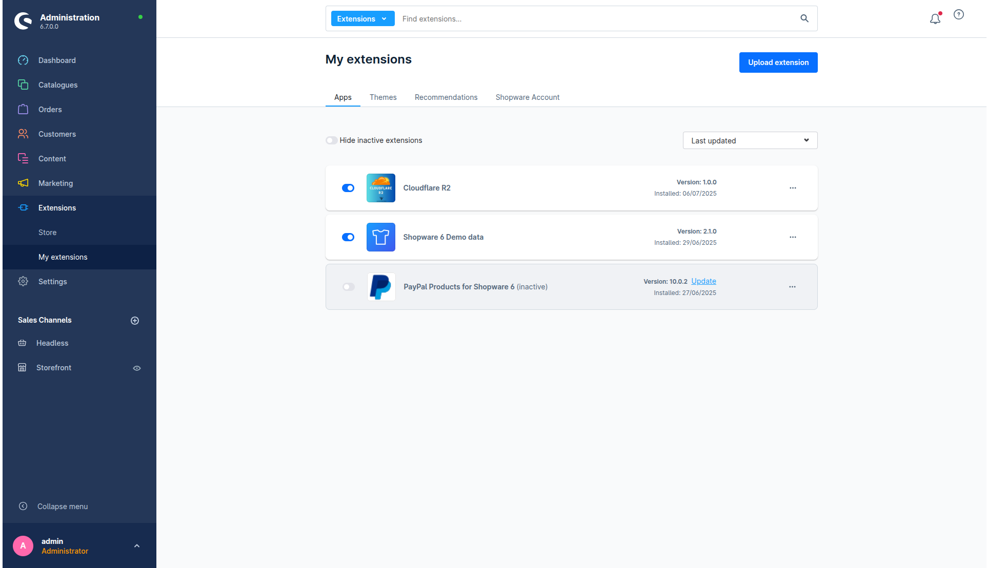The height and width of the screenshot is (568, 987).
Task: Focus the Find extensions search field
Action: [x=598, y=19]
